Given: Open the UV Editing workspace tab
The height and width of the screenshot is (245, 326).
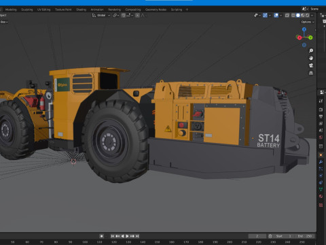Looking at the screenshot, I should [43, 10].
